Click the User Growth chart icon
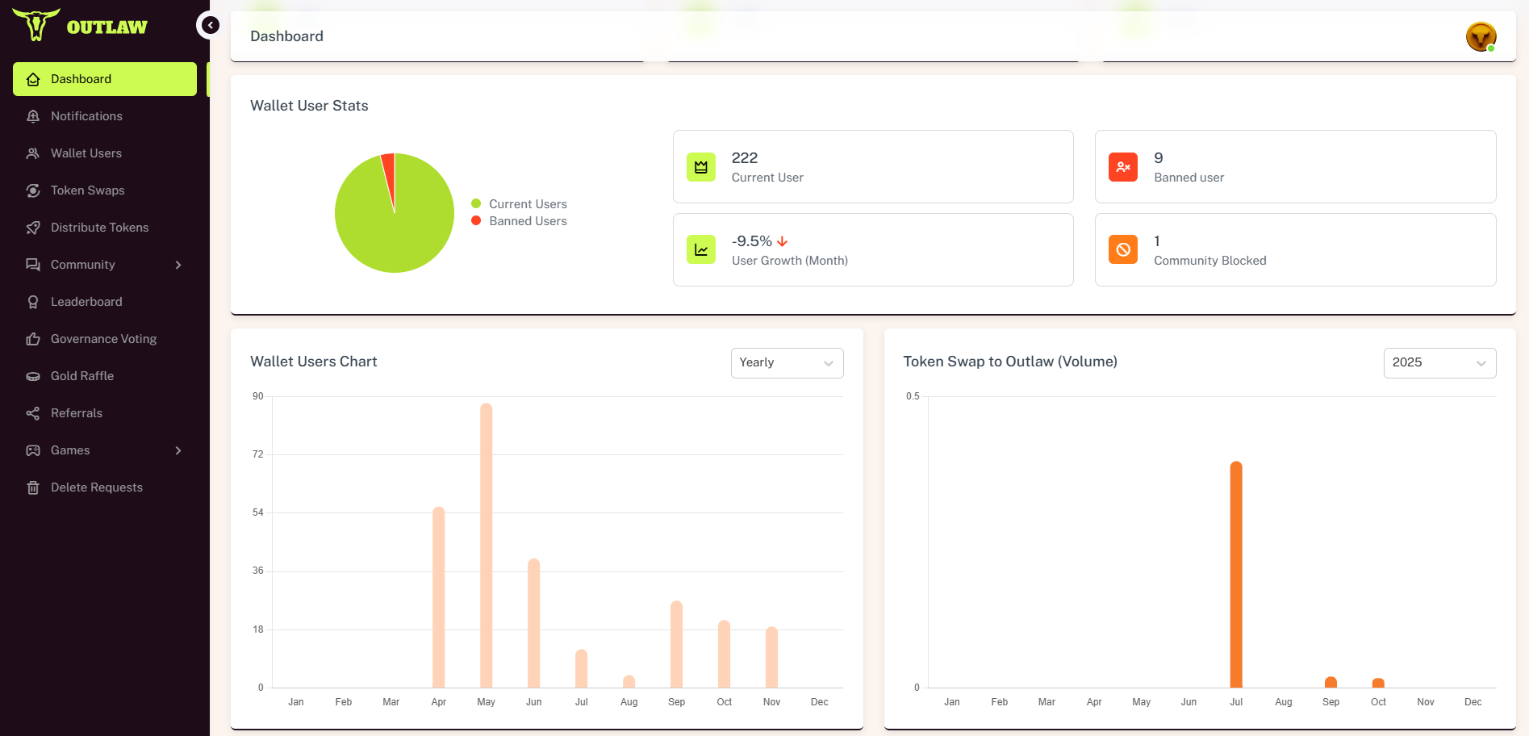The image size is (1529, 736). [x=700, y=250]
